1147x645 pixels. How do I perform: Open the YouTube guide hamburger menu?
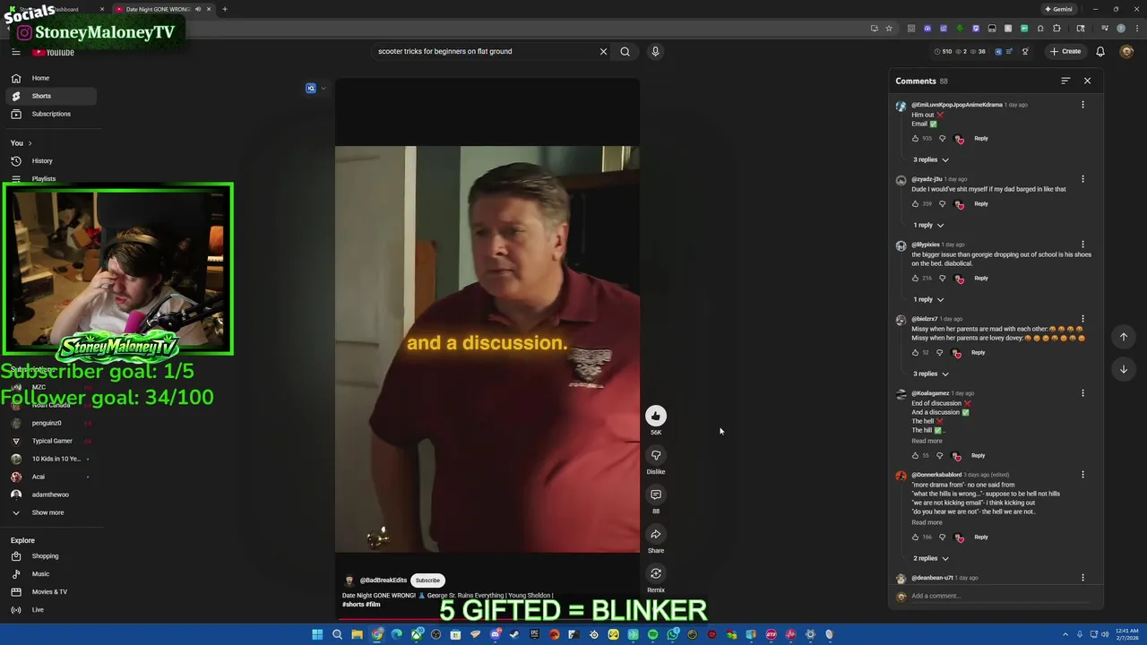tap(15, 52)
